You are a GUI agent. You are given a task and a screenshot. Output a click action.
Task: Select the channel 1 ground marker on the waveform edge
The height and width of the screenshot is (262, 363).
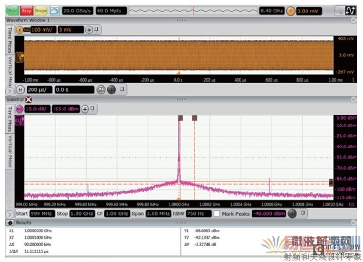(20, 57)
